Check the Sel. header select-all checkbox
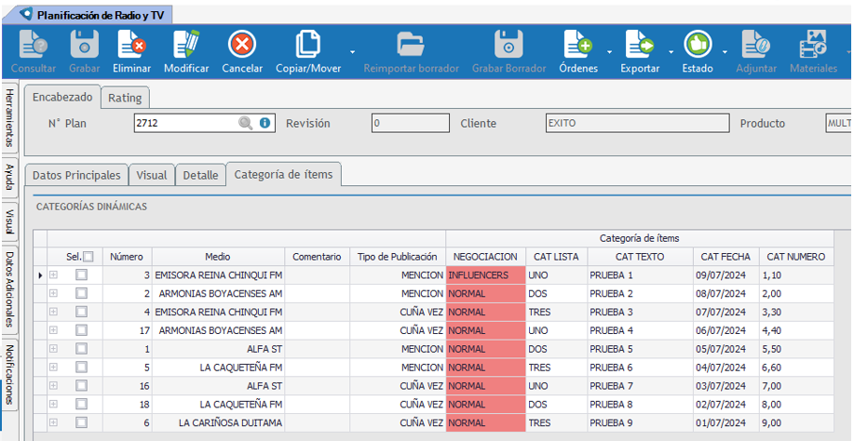 pyautogui.click(x=88, y=257)
